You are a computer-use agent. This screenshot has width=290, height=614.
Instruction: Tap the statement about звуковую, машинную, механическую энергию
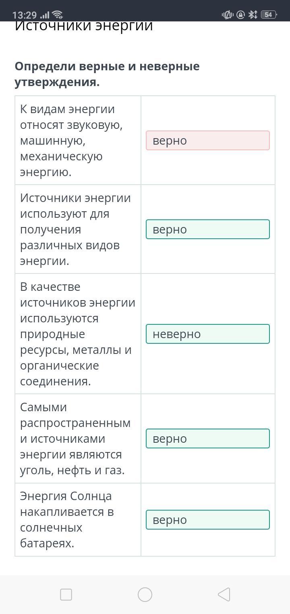coord(72,141)
